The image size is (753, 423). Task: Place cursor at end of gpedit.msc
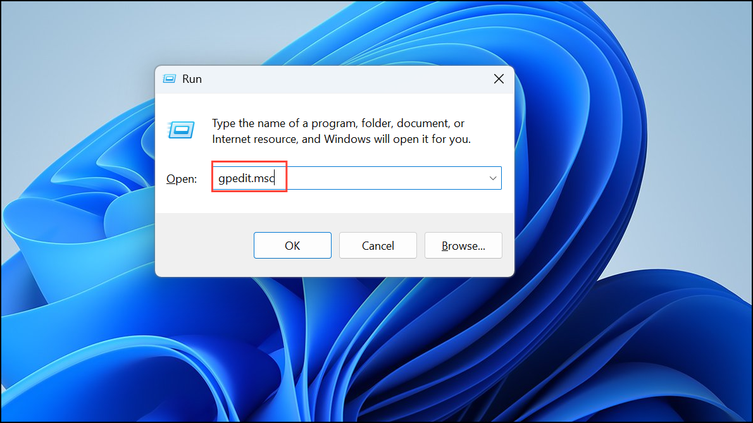tap(275, 178)
